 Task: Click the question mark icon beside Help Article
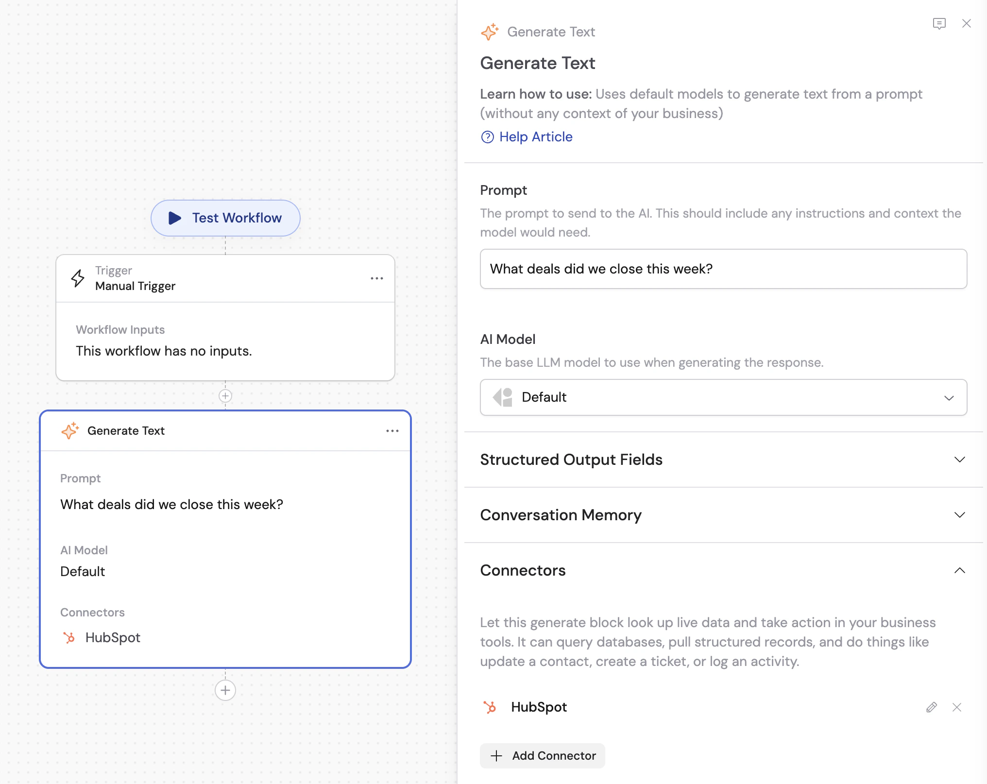point(488,137)
